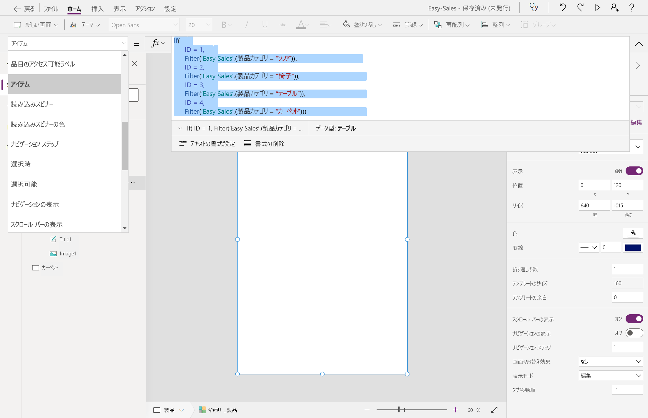The image size is (648, 418).
Task: Click the 再配列 reorder icon
Action: click(x=438, y=25)
